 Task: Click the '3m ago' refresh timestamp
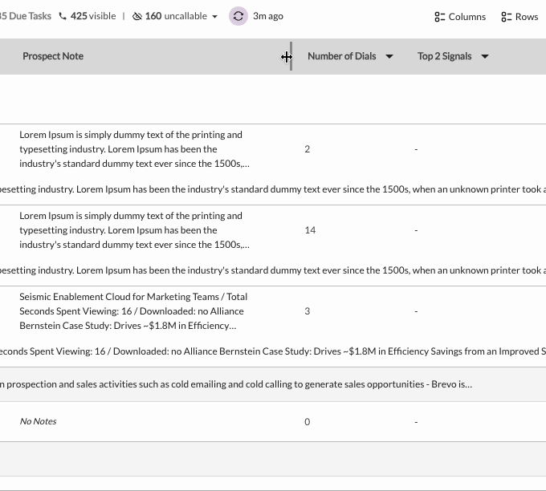267,16
